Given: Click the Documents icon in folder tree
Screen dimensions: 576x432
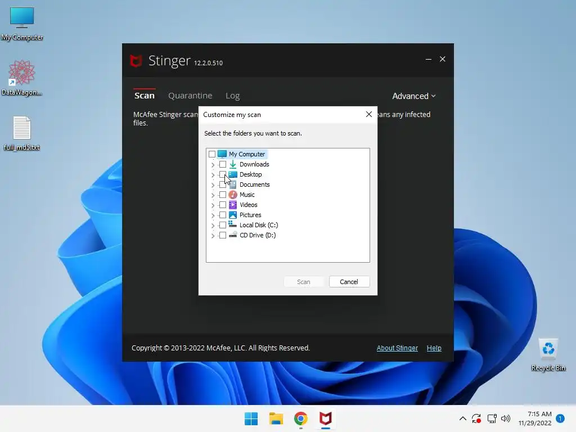Looking at the screenshot, I should (x=233, y=184).
